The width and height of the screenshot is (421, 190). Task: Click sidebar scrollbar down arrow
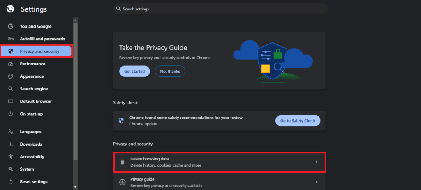(76, 186)
